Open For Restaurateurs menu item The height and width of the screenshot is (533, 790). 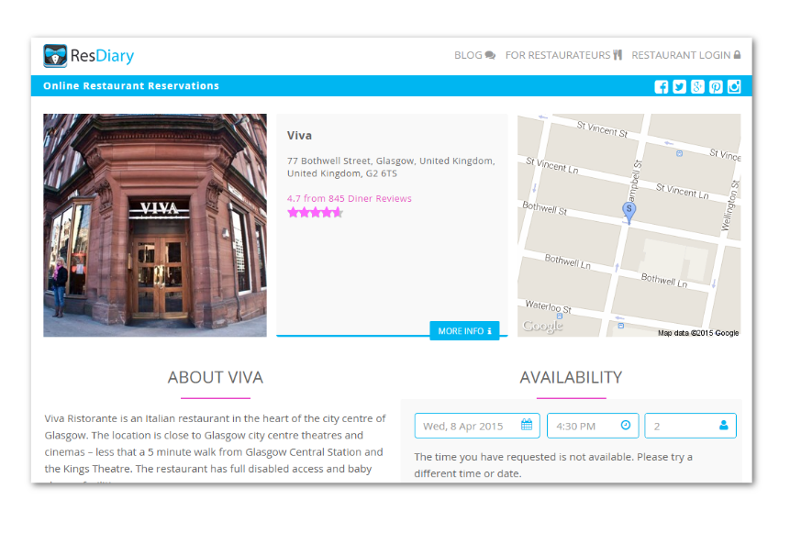[563, 55]
